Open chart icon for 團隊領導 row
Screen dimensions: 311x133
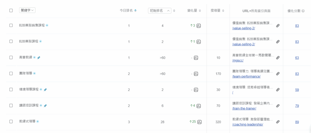[196, 74]
